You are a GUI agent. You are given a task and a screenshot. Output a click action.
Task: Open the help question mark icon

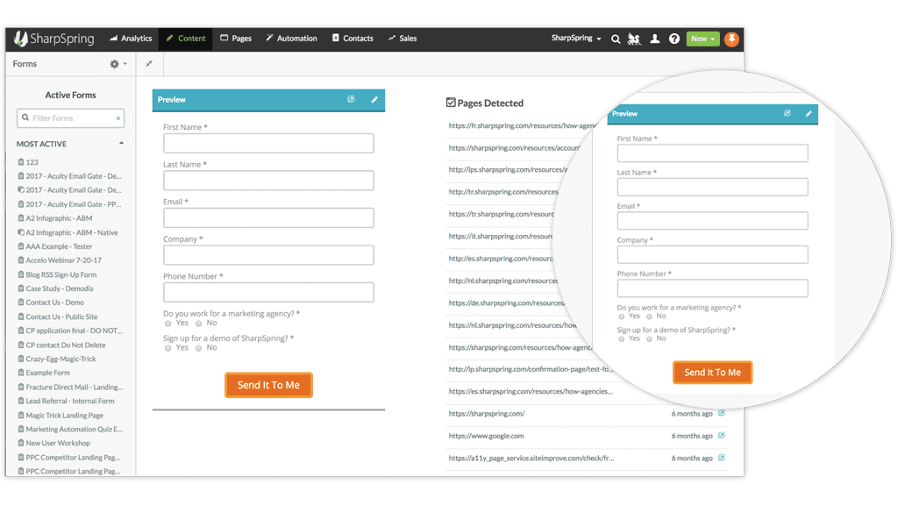point(674,39)
